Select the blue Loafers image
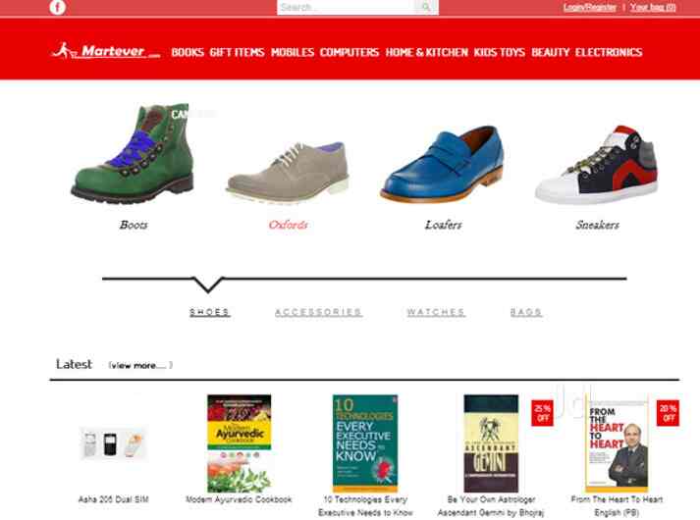The width and height of the screenshot is (700, 520). (442, 164)
